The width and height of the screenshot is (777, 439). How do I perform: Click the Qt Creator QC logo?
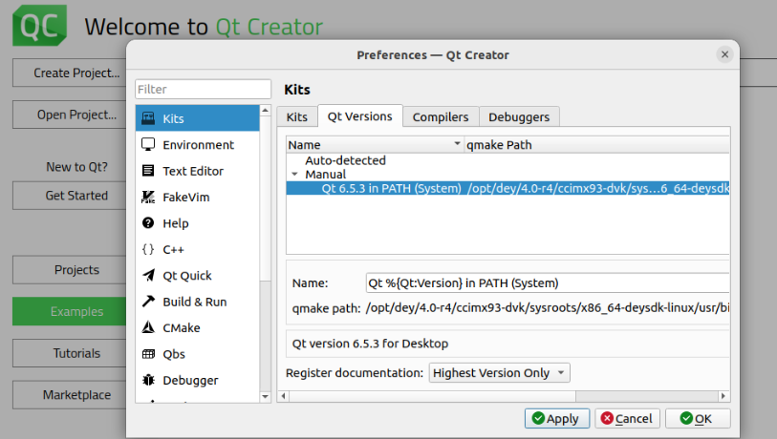pyautogui.click(x=39, y=25)
